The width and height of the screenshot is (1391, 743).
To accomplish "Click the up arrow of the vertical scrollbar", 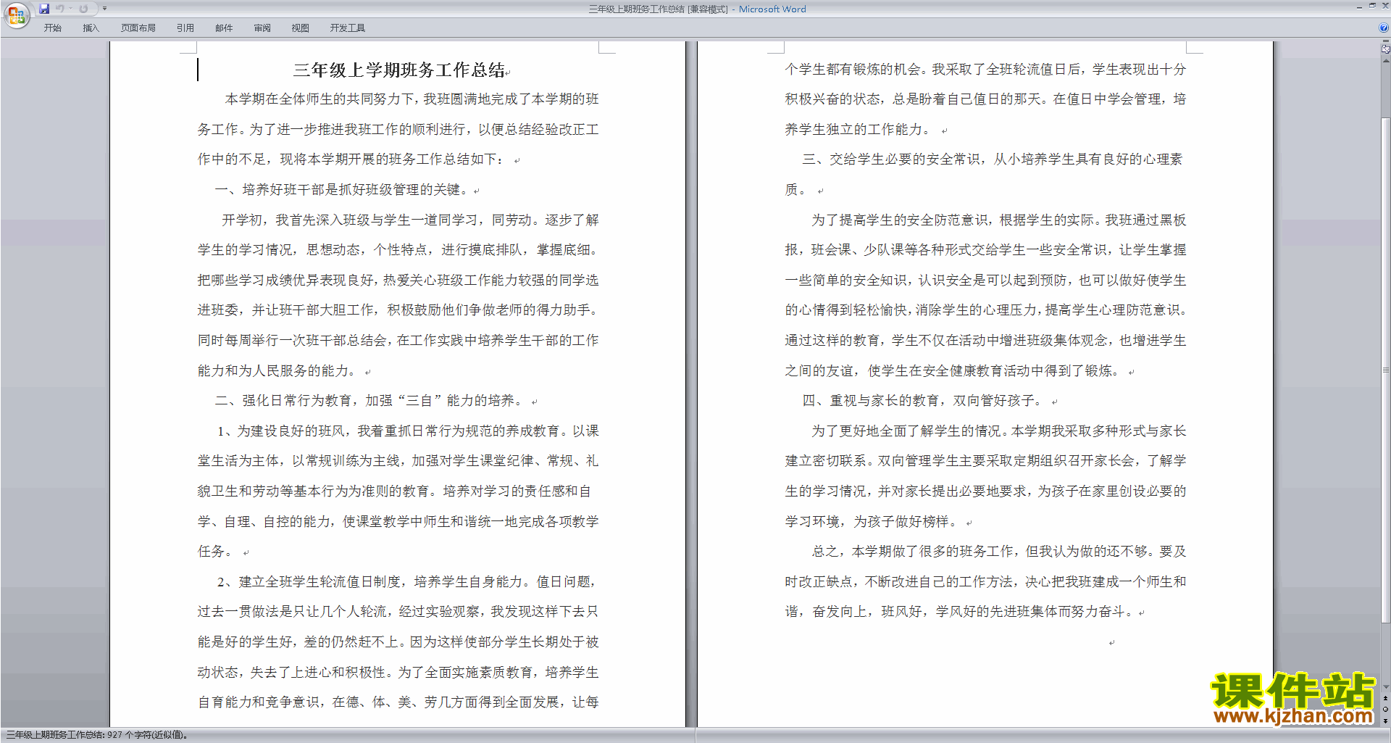I will click(1385, 61).
